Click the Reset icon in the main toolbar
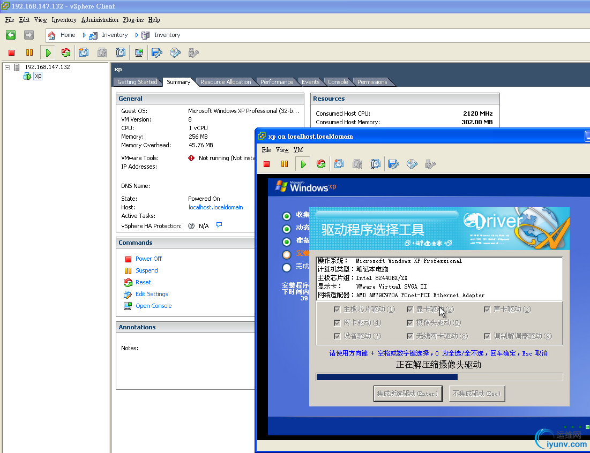This screenshot has height=453, width=590. click(66, 52)
